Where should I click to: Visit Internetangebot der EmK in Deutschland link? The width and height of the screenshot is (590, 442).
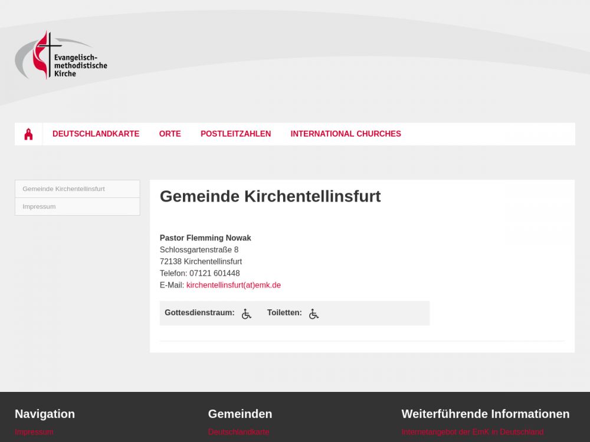click(x=472, y=432)
